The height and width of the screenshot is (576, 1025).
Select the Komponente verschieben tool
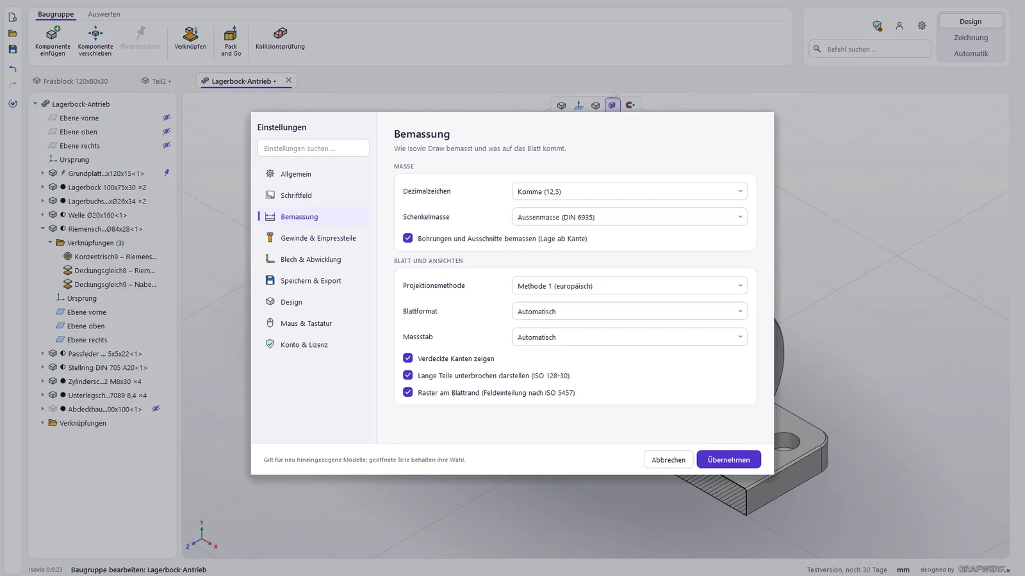click(x=95, y=41)
